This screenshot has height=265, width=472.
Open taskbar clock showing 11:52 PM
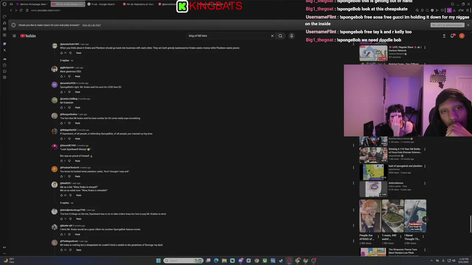[x=463, y=261]
